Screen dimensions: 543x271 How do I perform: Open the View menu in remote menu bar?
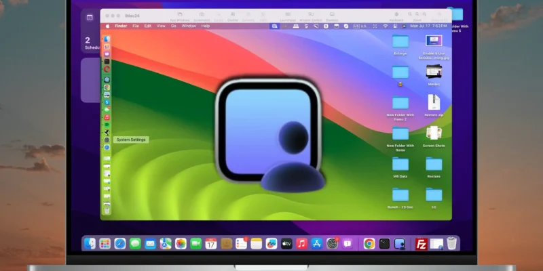click(161, 26)
